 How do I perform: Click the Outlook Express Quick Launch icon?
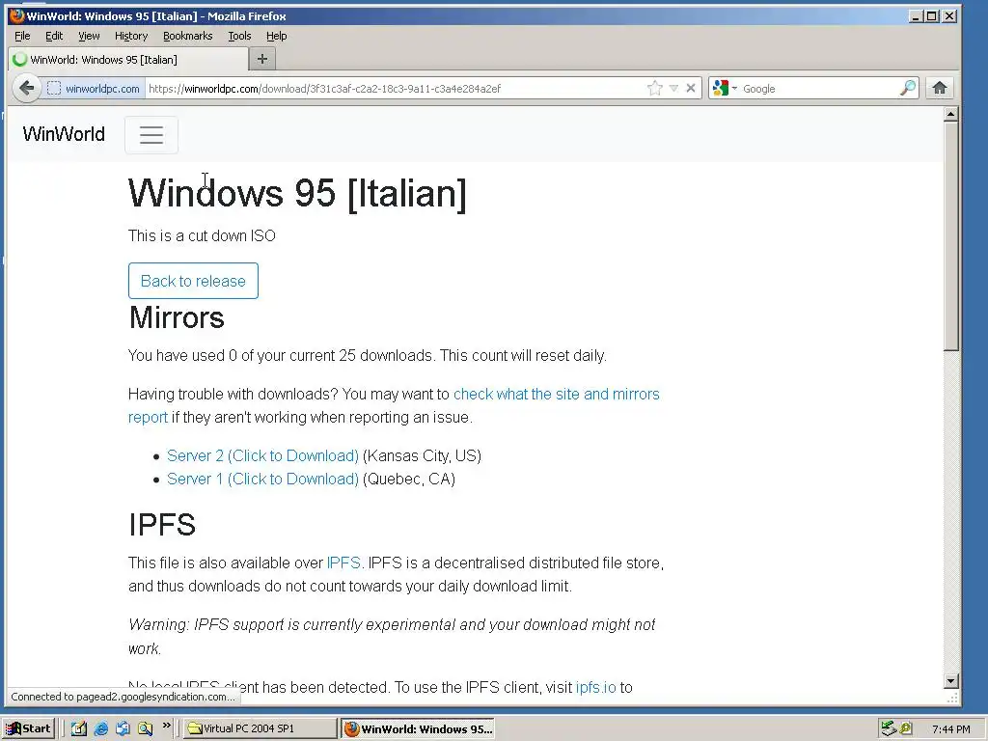click(x=123, y=728)
